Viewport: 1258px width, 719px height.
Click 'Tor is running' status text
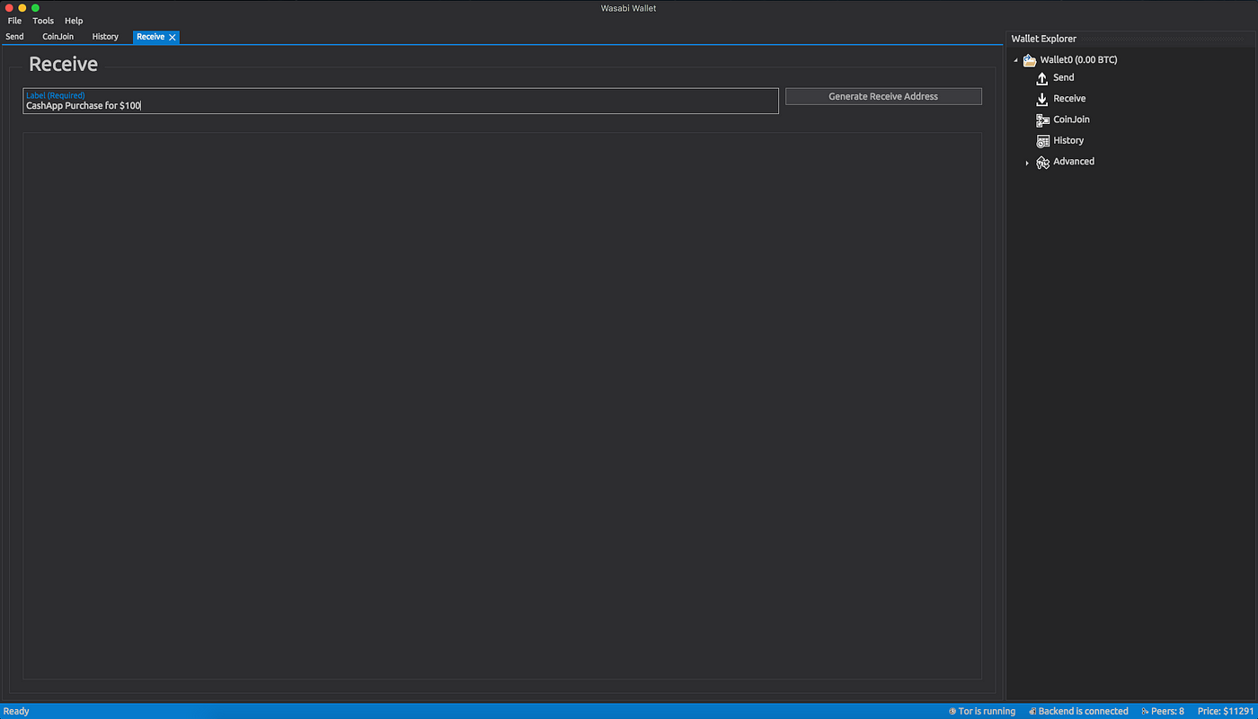pyautogui.click(x=987, y=711)
